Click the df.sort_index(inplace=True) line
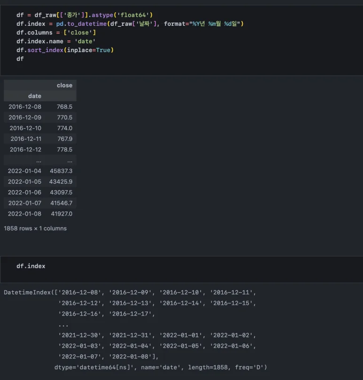The height and width of the screenshot is (380, 363). (65, 50)
